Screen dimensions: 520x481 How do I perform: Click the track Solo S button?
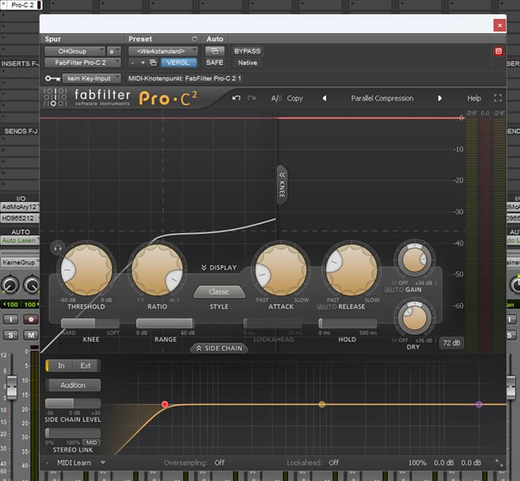[x=10, y=335]
